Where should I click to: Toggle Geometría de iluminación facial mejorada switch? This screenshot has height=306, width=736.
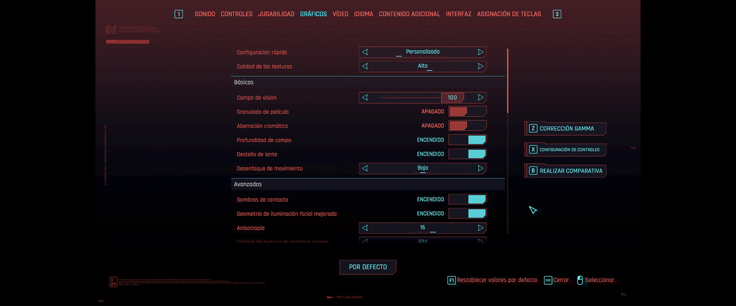(467, 214)
